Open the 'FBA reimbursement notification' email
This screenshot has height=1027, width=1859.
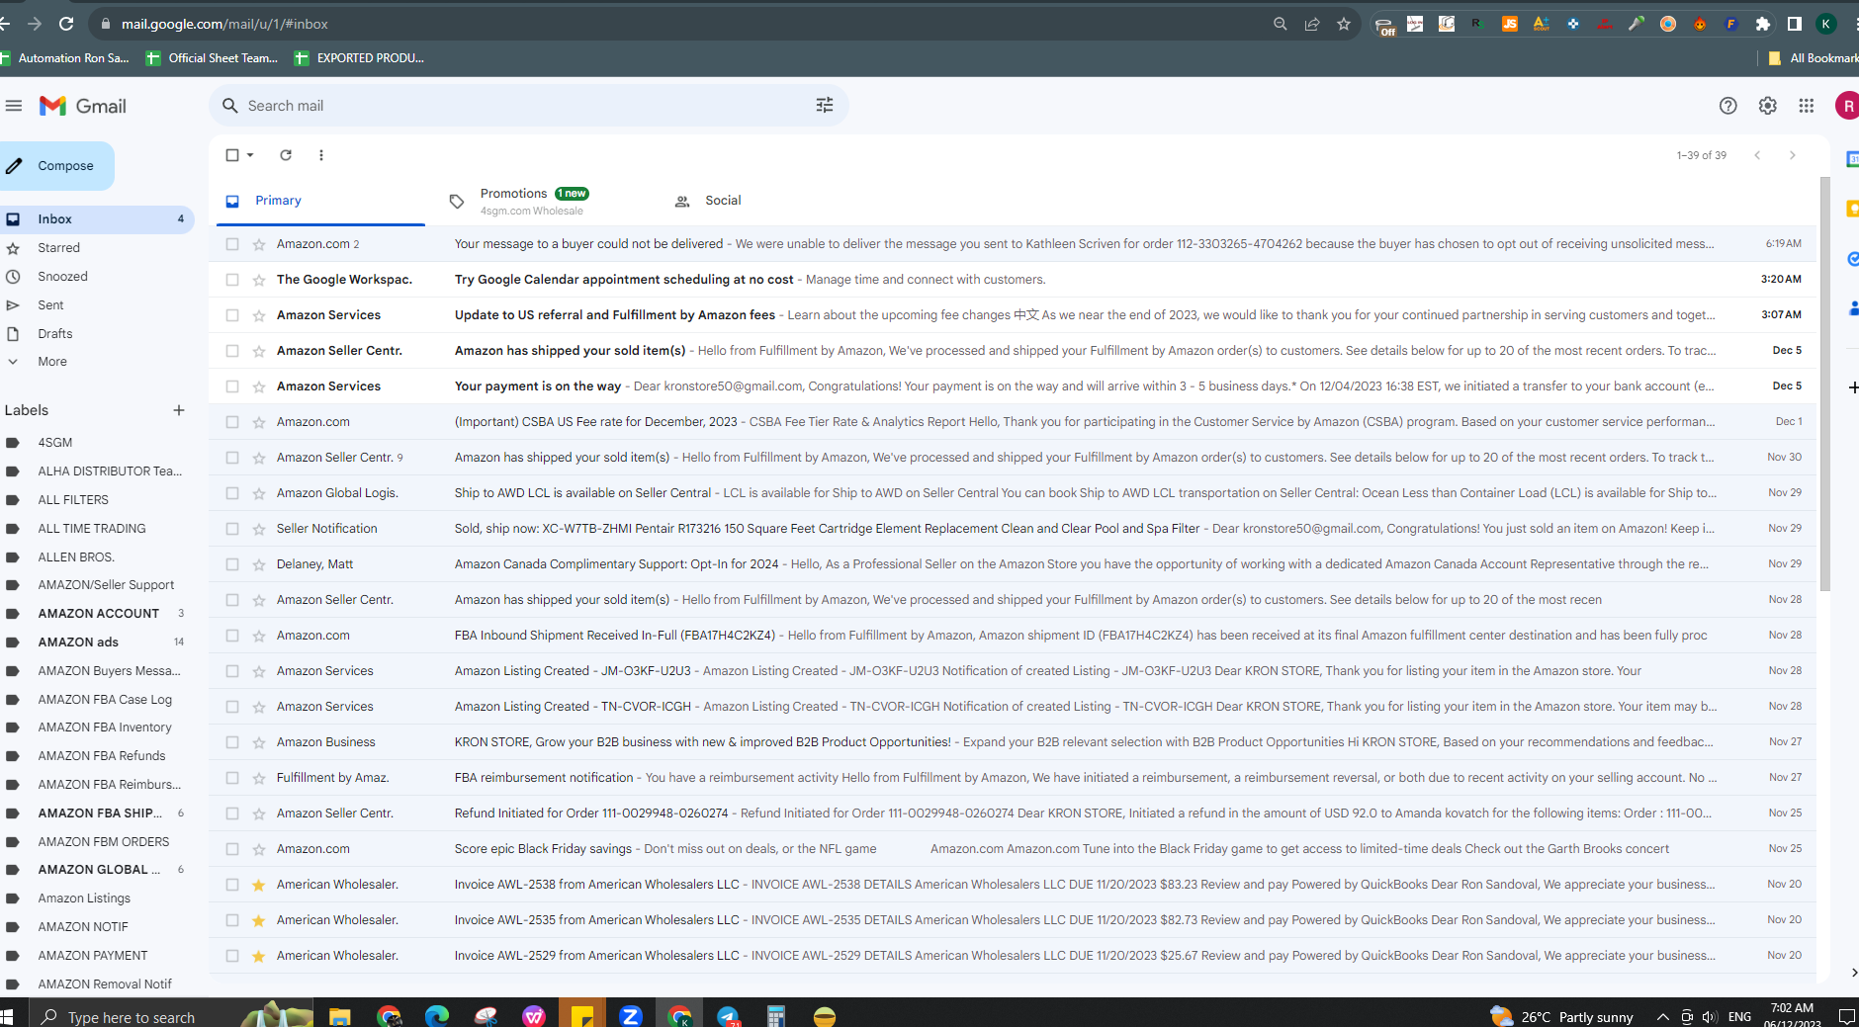pyautogui.click(x=1013, y=778)
